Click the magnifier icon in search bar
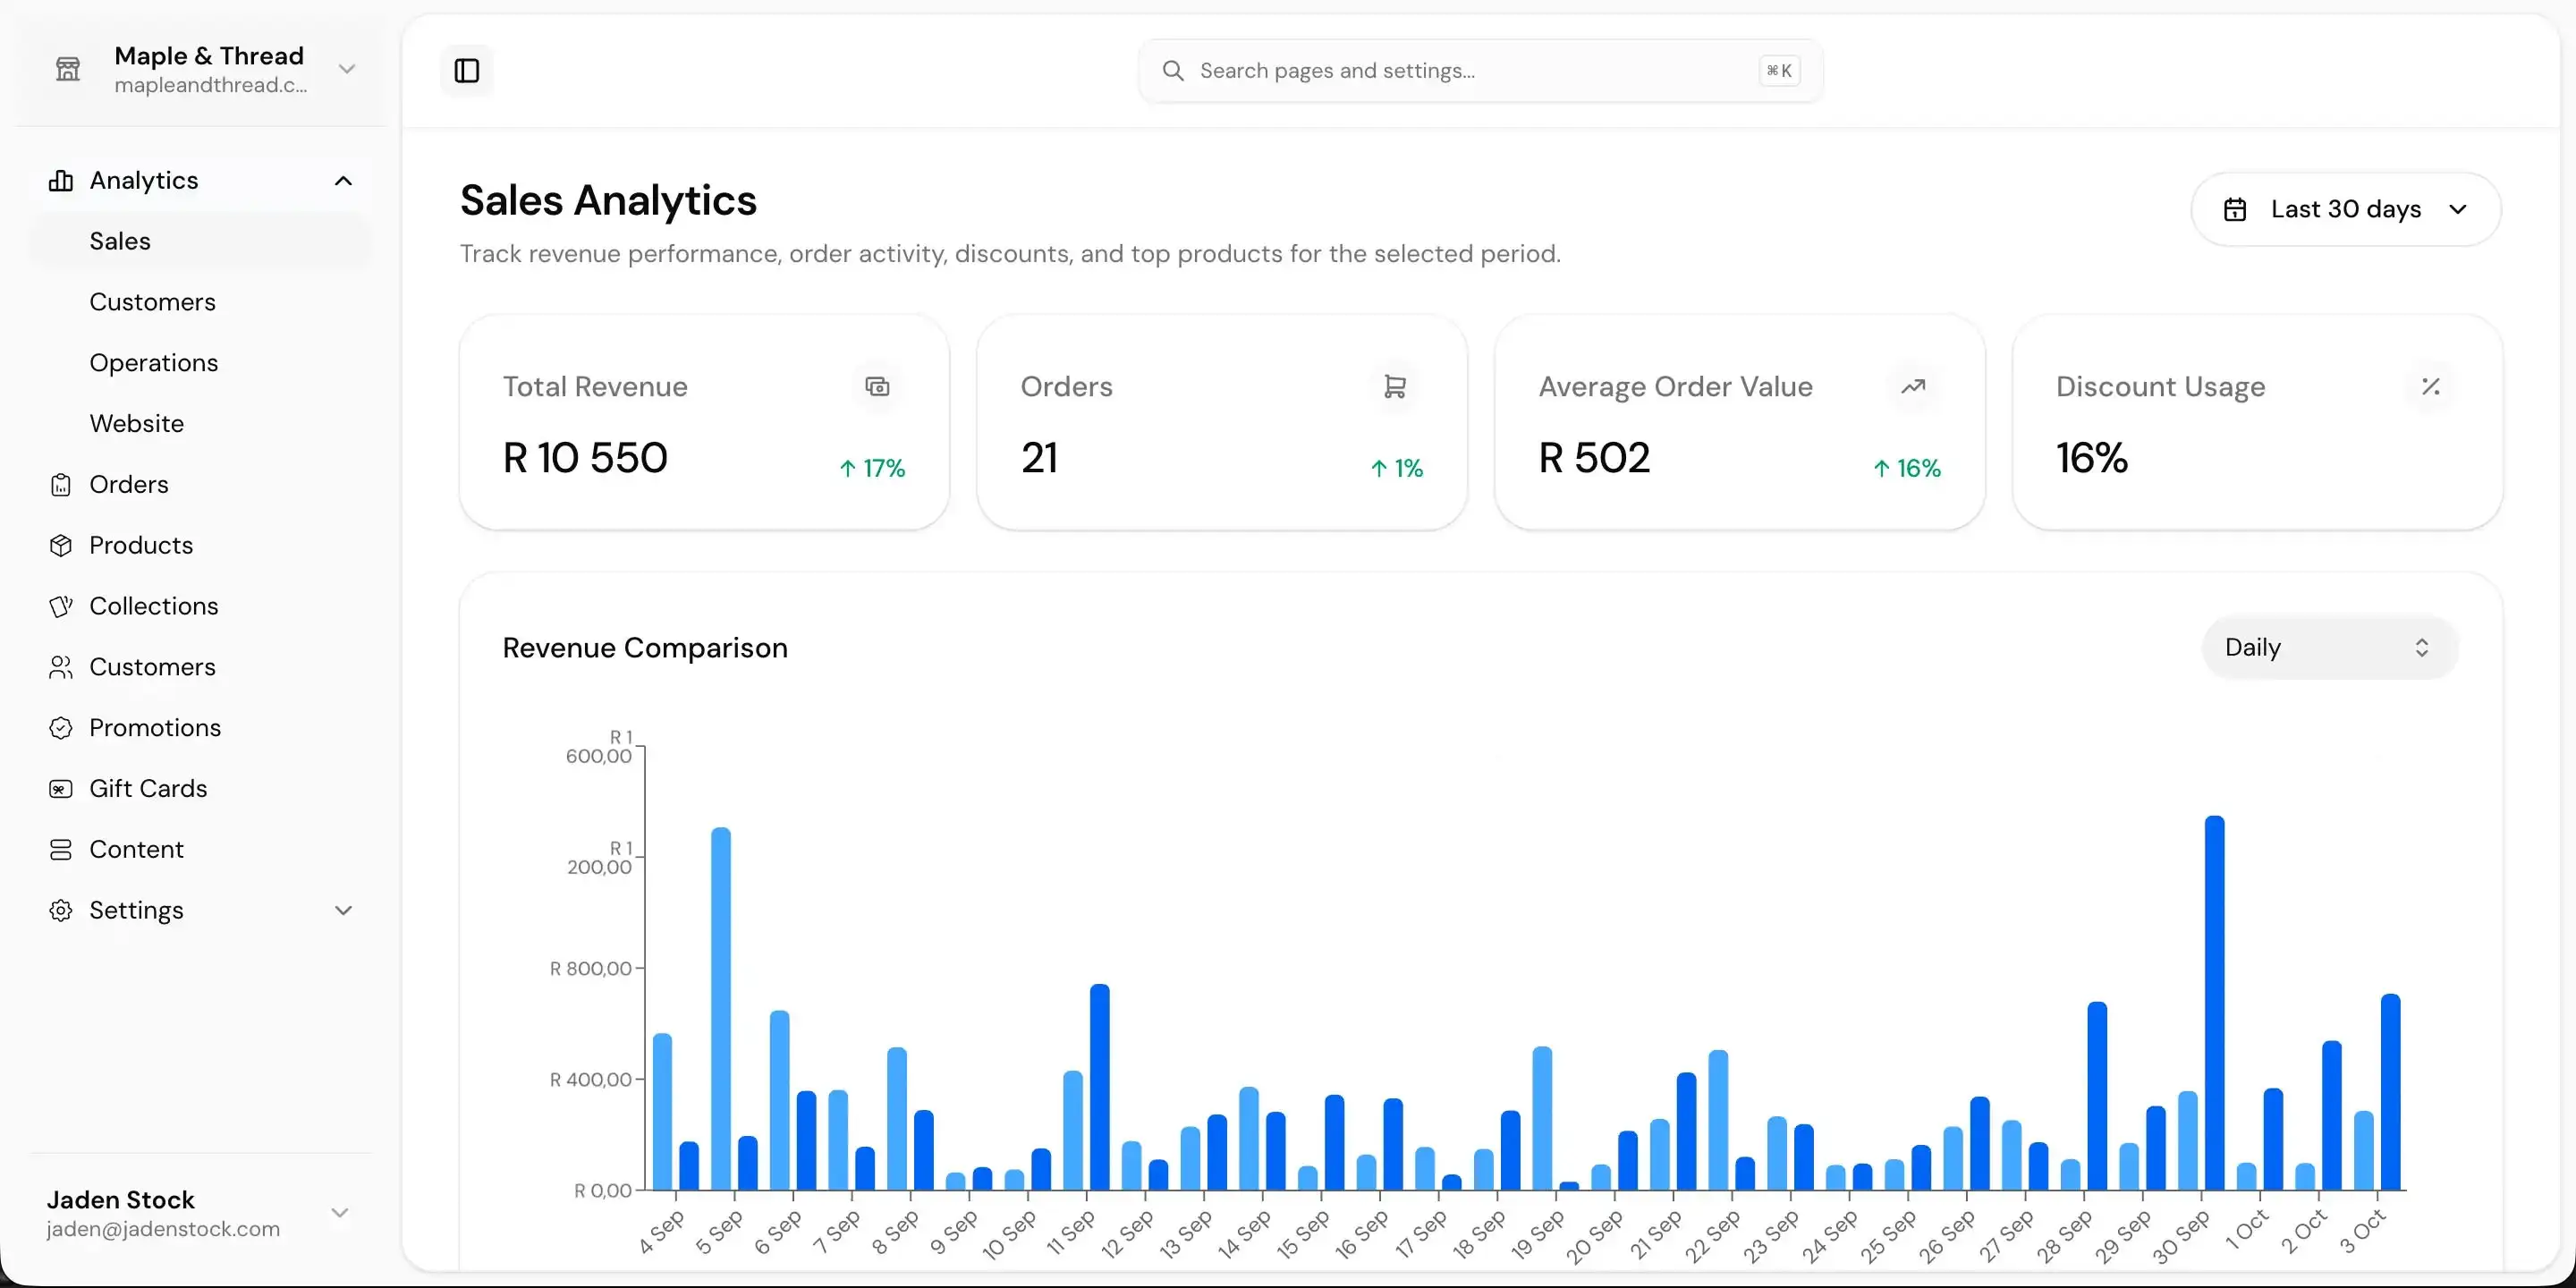The image size is (2576, 1288). [x=1173, y=71]
